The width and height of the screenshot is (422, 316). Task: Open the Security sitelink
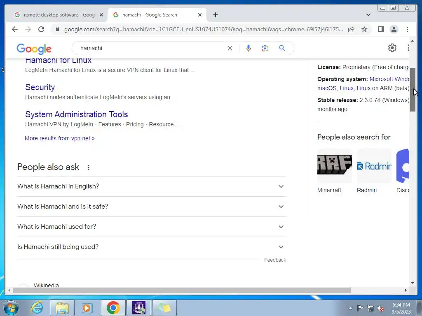tap(40, 87)
